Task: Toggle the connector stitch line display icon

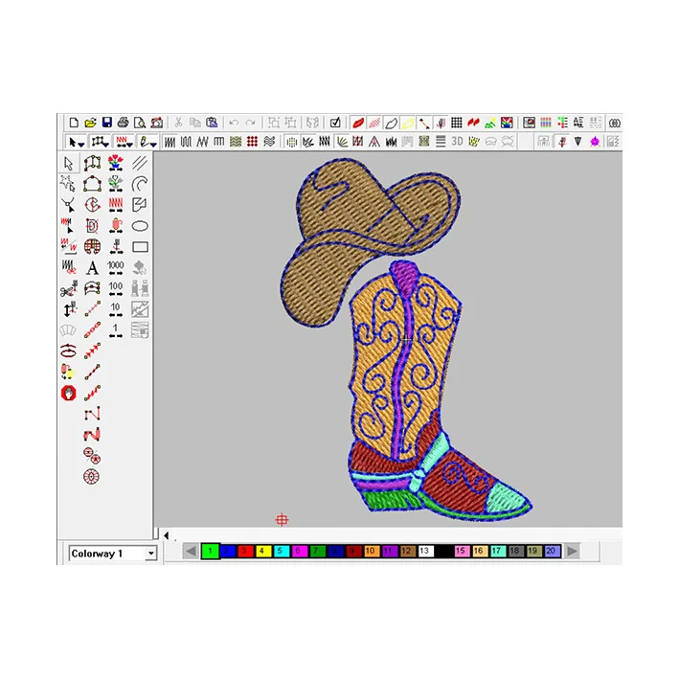Action: (x=424, y=123)
